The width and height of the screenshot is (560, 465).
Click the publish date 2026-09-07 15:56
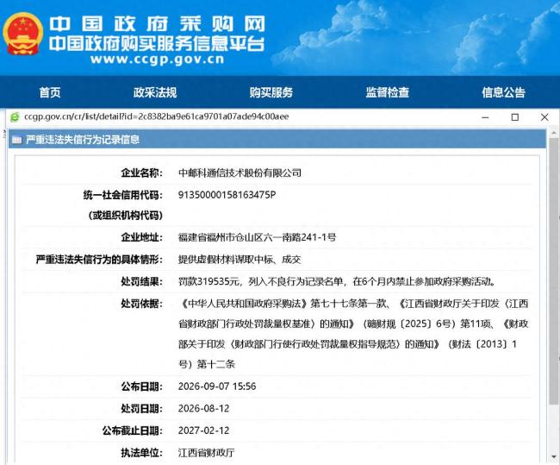[217, 386]
